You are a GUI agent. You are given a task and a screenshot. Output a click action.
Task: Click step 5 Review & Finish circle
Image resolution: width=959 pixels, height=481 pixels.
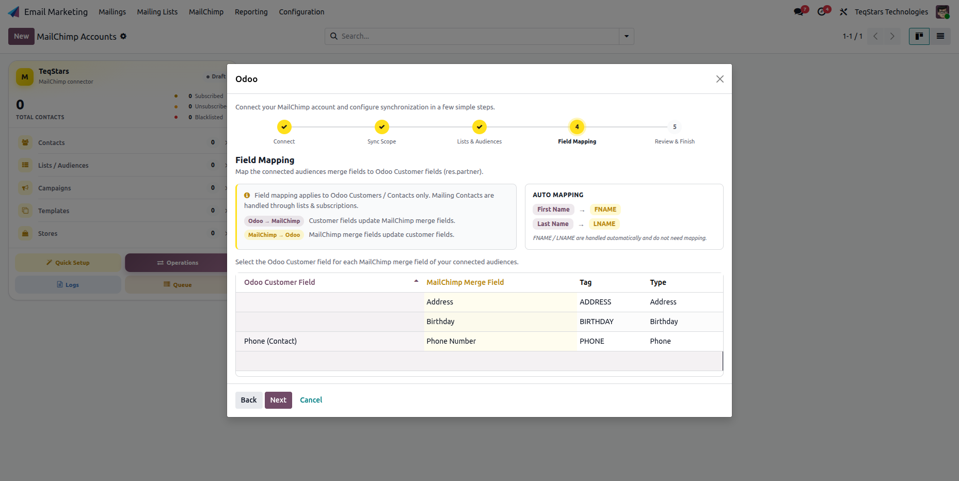pos(675,127)
